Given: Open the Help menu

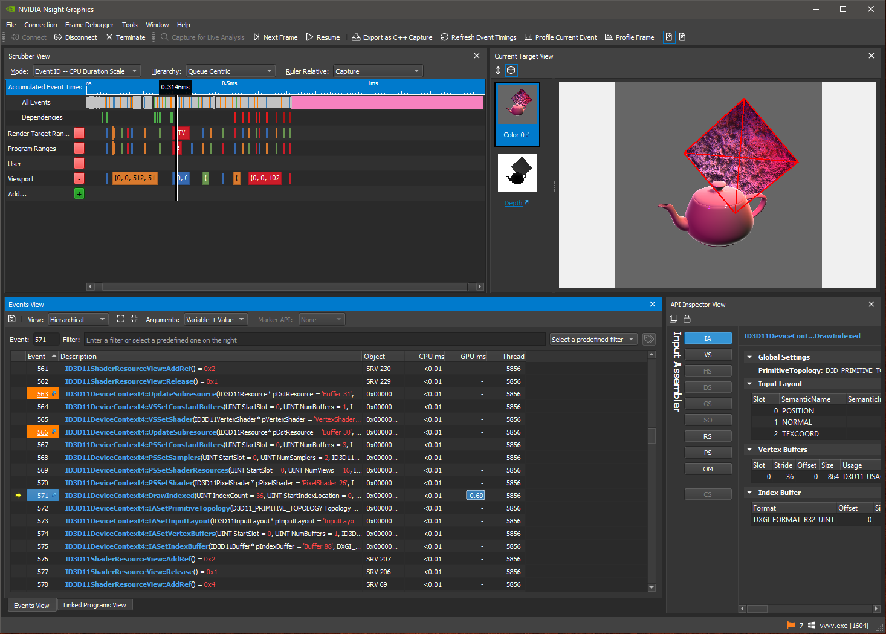Looking at the screenshot, I should point(184,25).
